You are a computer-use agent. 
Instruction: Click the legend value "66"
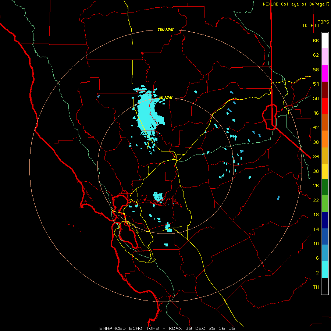point(316,40)
